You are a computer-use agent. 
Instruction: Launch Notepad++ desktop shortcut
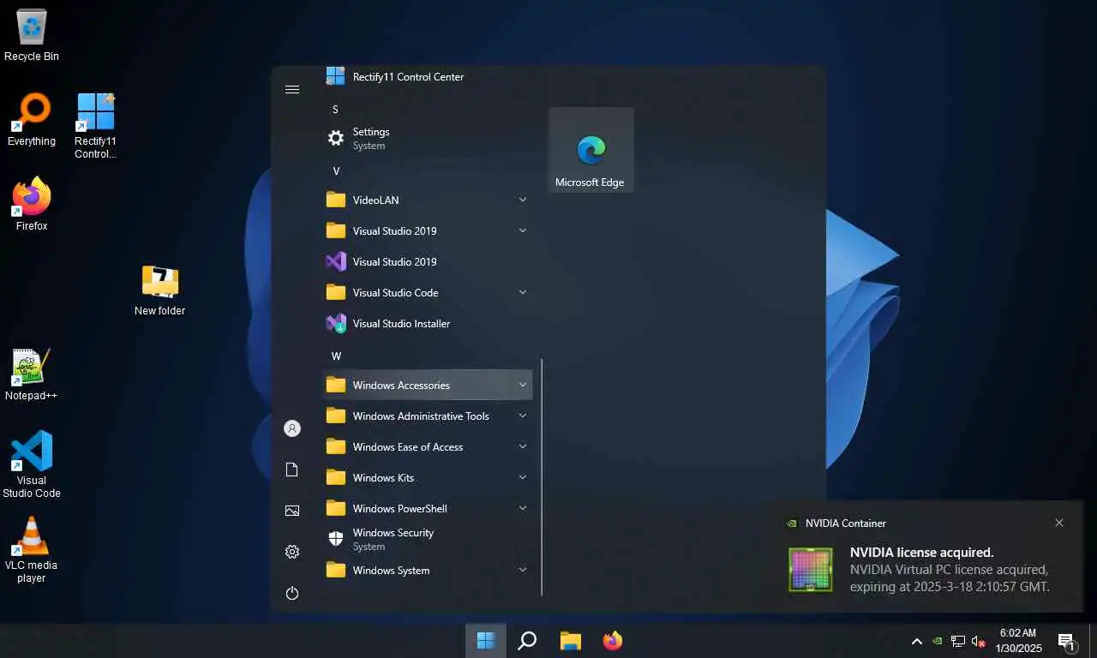pyautogui.click(x=32, y=374)
